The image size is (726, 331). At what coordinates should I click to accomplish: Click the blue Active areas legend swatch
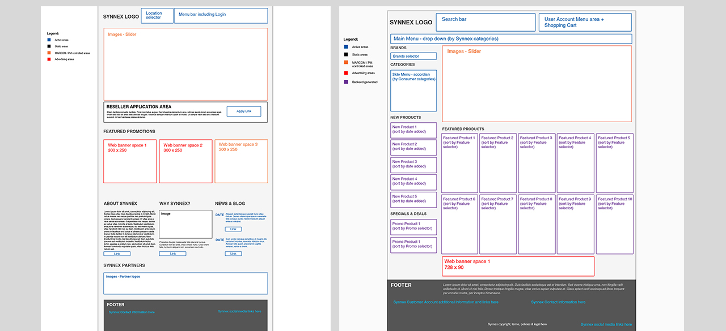345,46
